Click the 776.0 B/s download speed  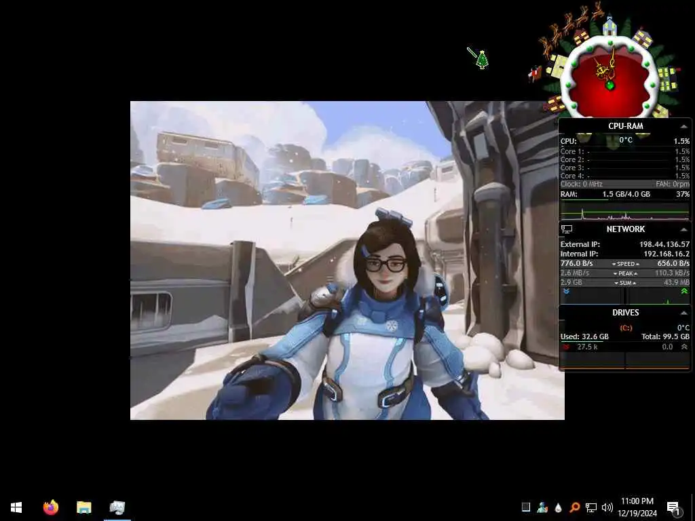[576, 263]
